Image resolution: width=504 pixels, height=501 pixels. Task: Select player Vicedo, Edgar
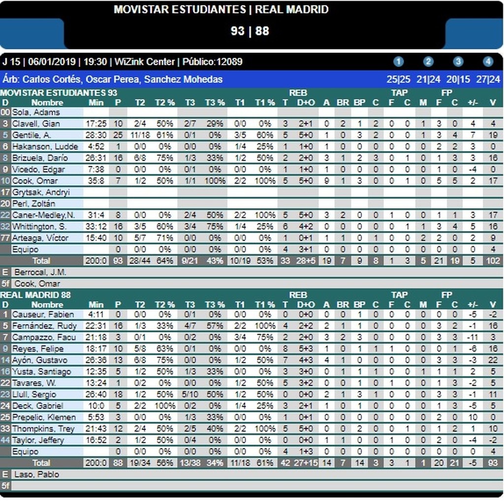(x=38, y=169)
